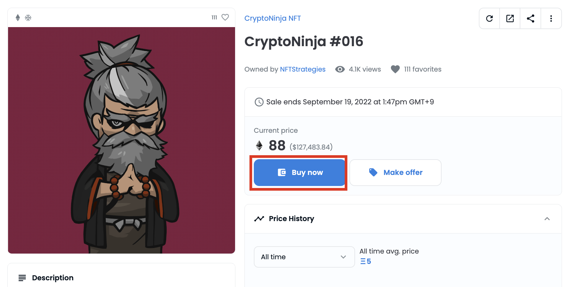Viewport: 568px width, 287px height.
Task: Visit the CryptoNinja NFT collection page
Action: tap(272, 18)
